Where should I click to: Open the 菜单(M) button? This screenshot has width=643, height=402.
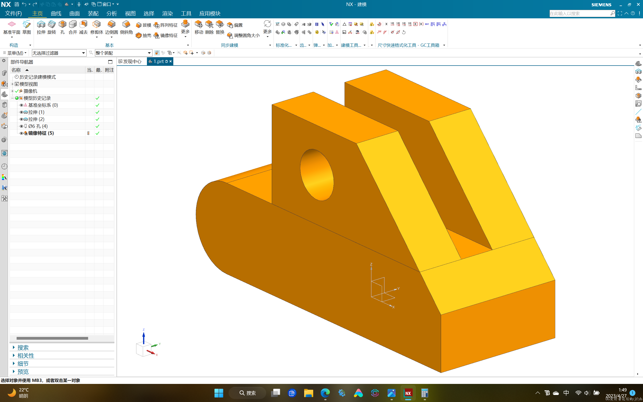tap(15, 53)
